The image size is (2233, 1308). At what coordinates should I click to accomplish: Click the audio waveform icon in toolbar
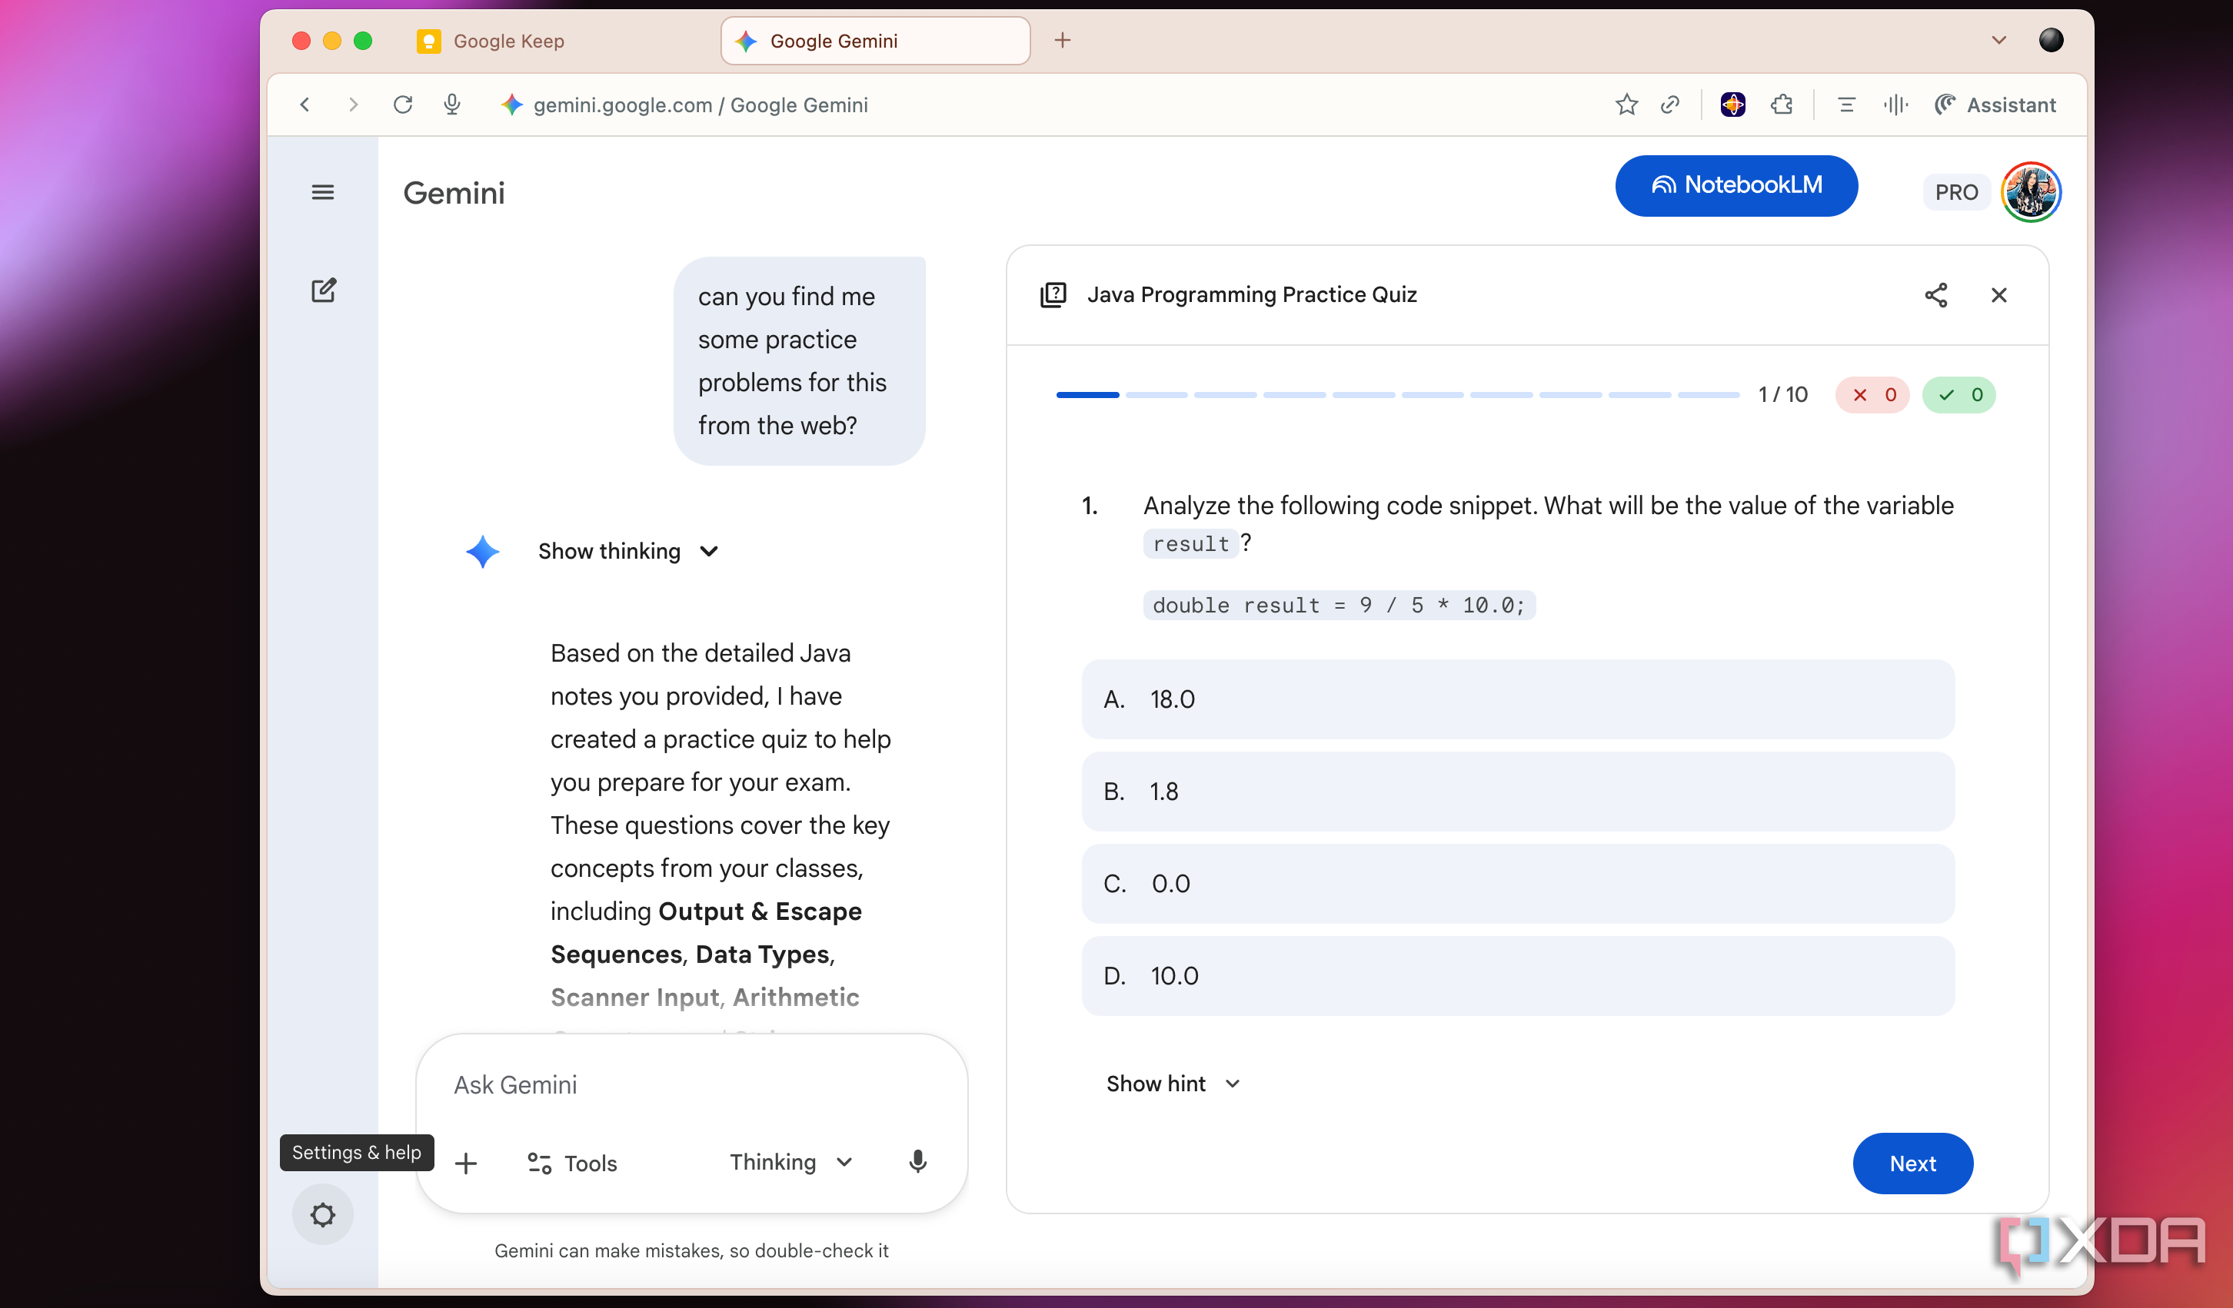(x=1895, y=105)
